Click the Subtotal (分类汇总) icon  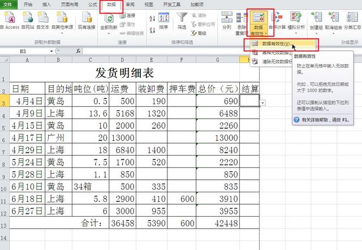(x=352, y=18)
